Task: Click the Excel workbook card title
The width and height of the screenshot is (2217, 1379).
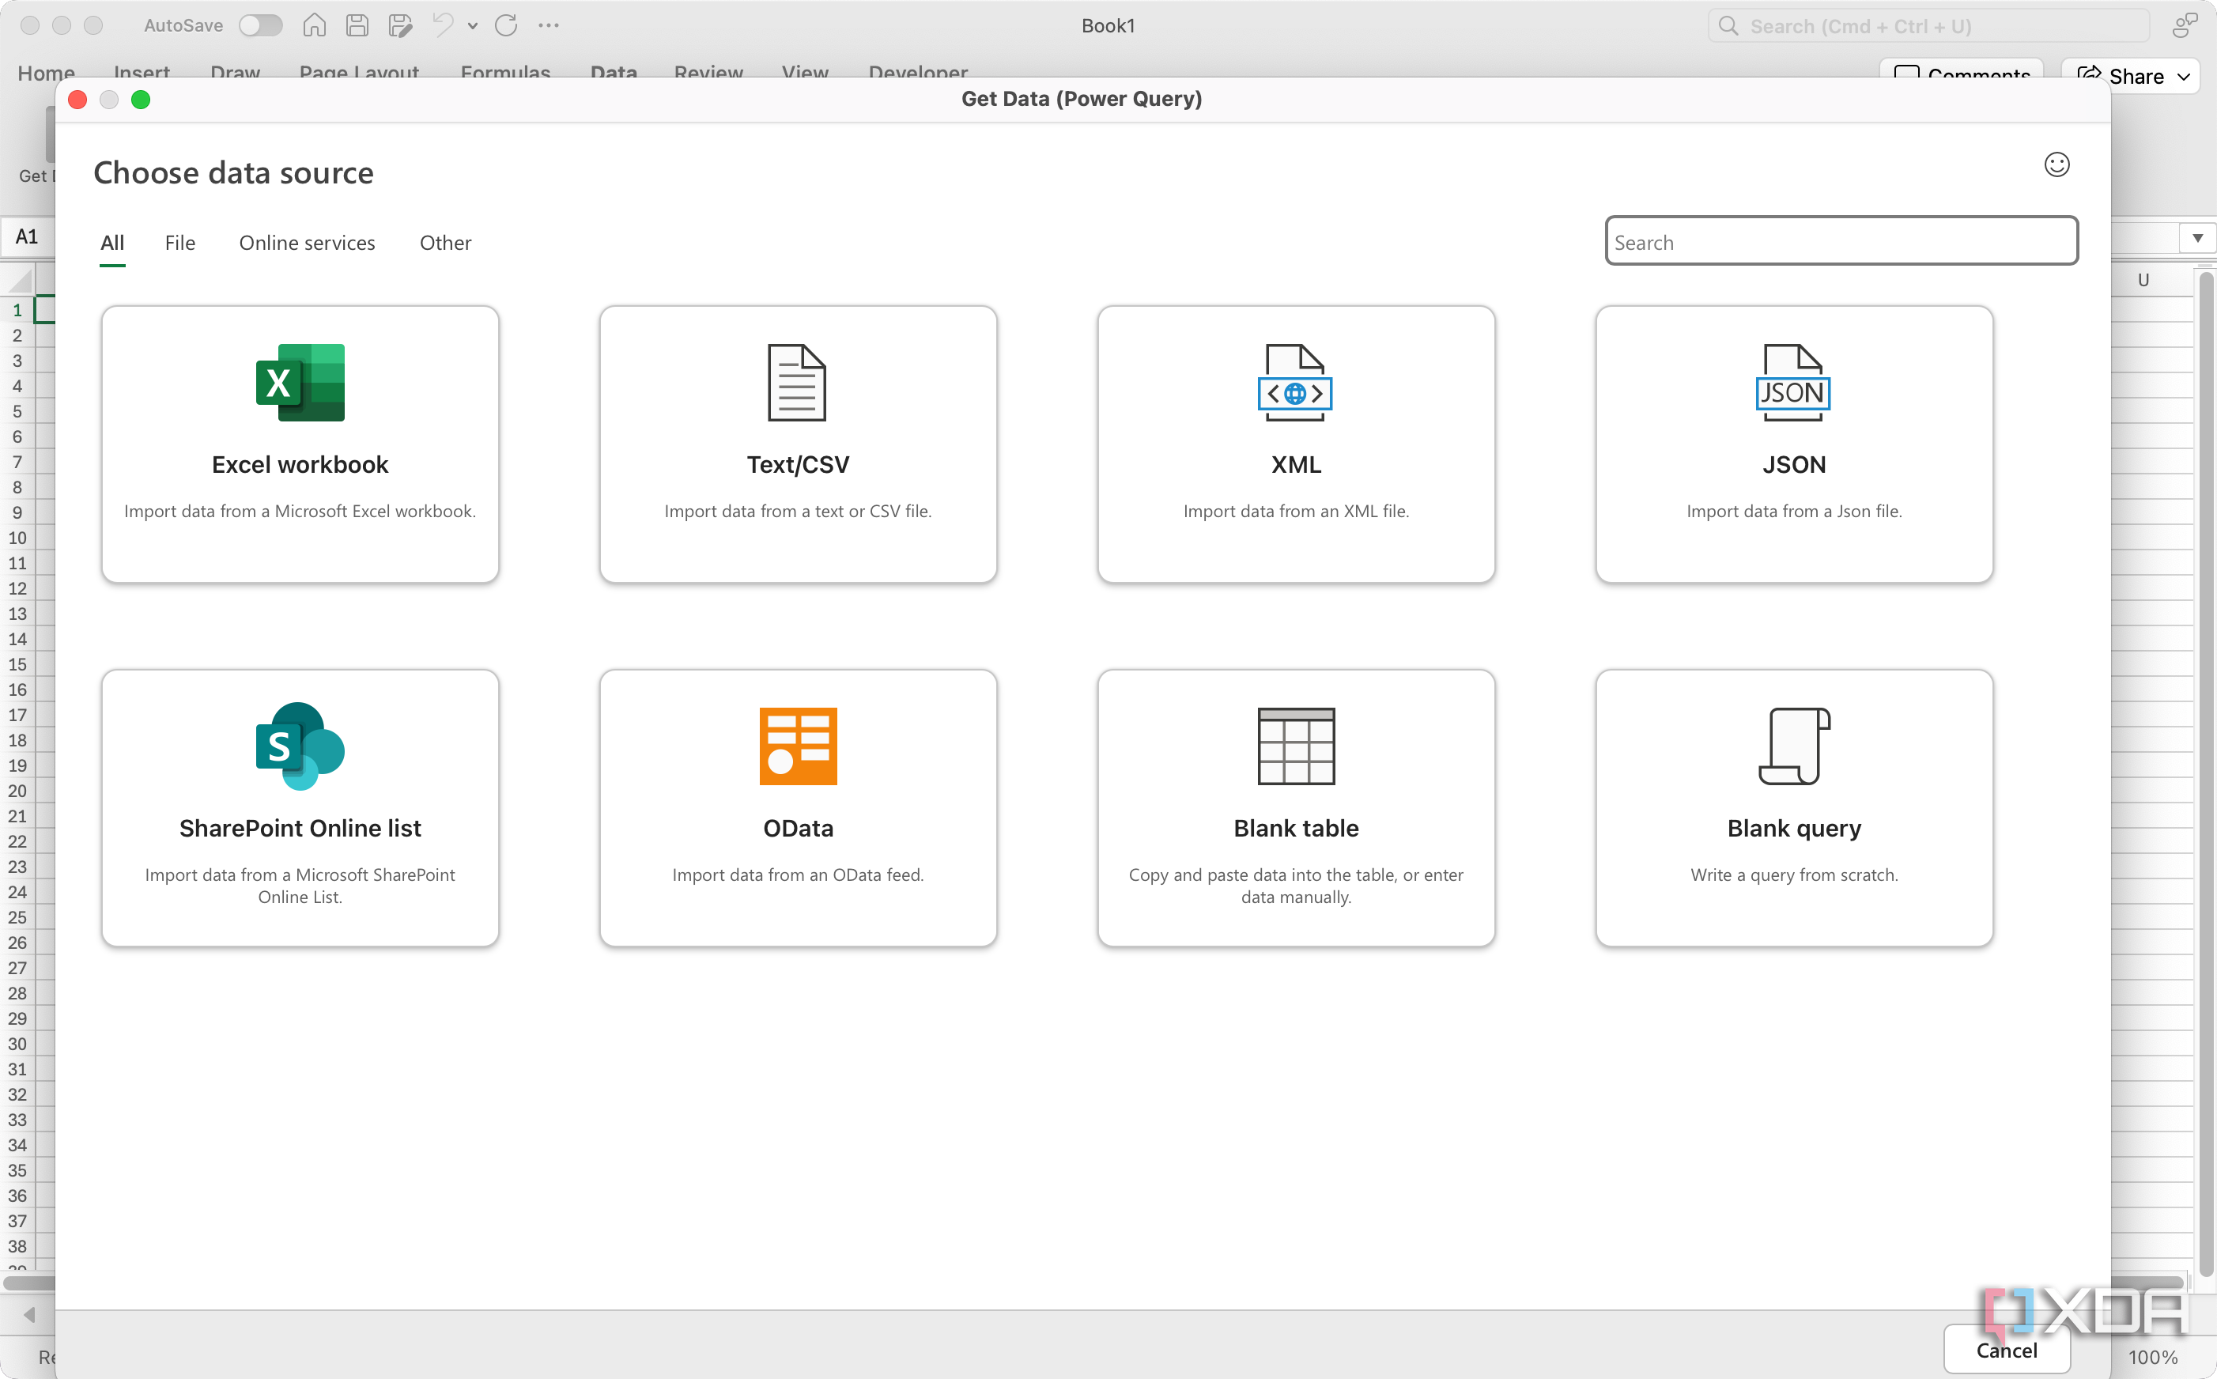Action: tap(300, 464)
